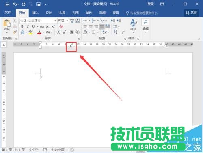Screen dimensions: 203x153
Task: Click the character border (A) icon
Action: [x=78, y=21]
